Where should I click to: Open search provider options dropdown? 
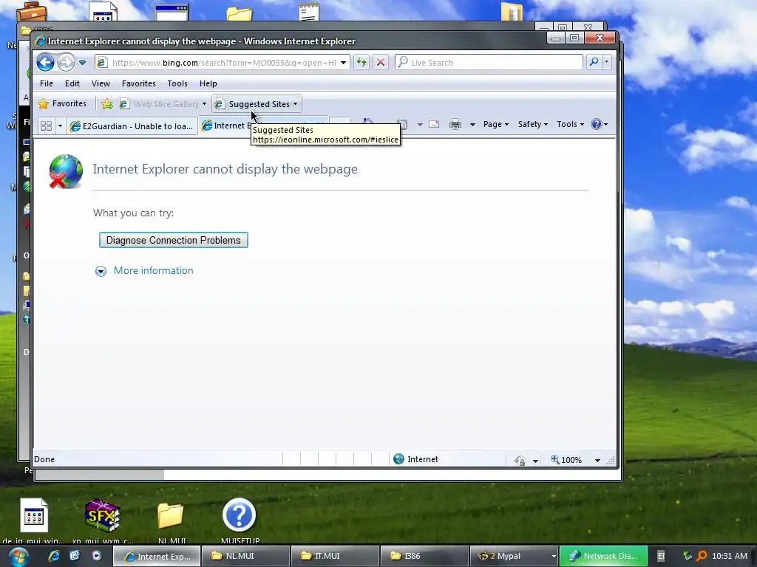(x=606, y=62)
